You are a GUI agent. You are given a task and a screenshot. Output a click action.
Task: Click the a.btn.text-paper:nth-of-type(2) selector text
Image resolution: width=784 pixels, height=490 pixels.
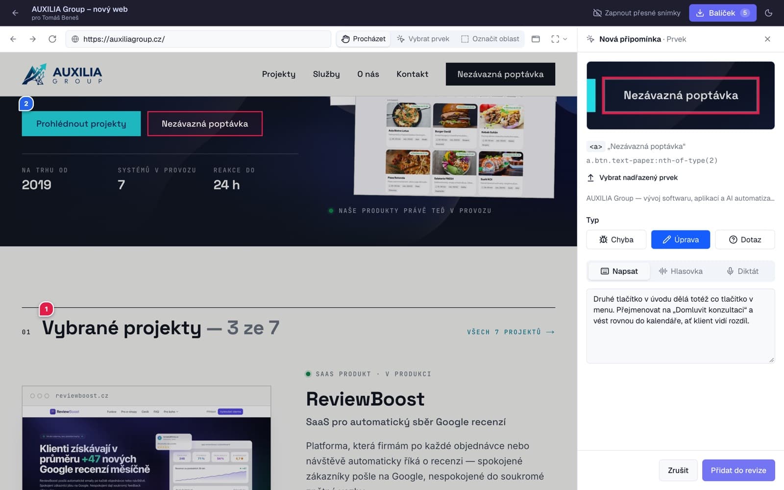pyautogui.click(x=652, y=160)
